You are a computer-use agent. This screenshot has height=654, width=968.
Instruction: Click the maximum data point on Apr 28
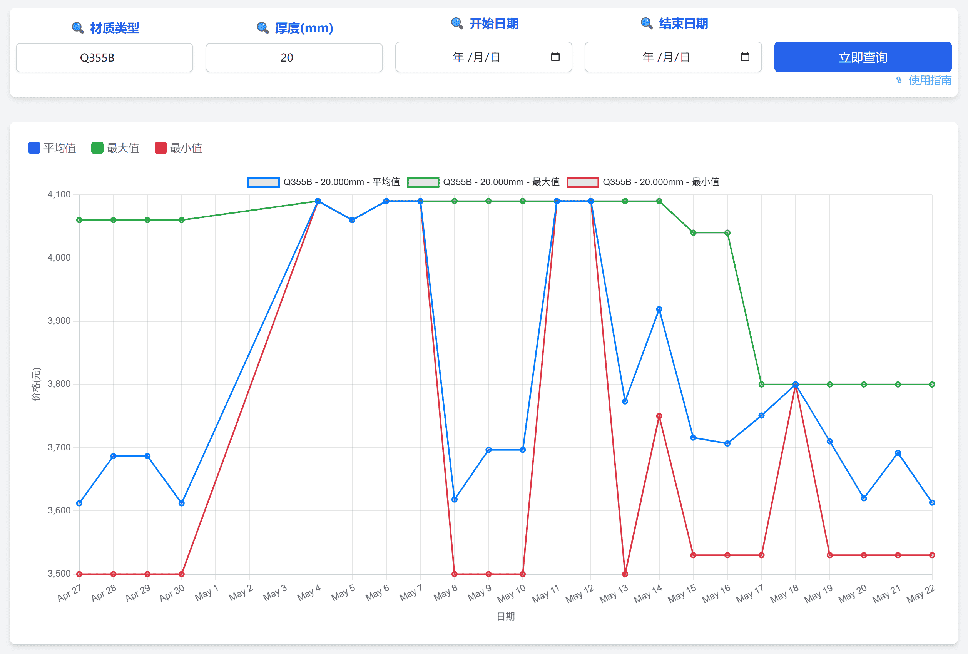113,220
